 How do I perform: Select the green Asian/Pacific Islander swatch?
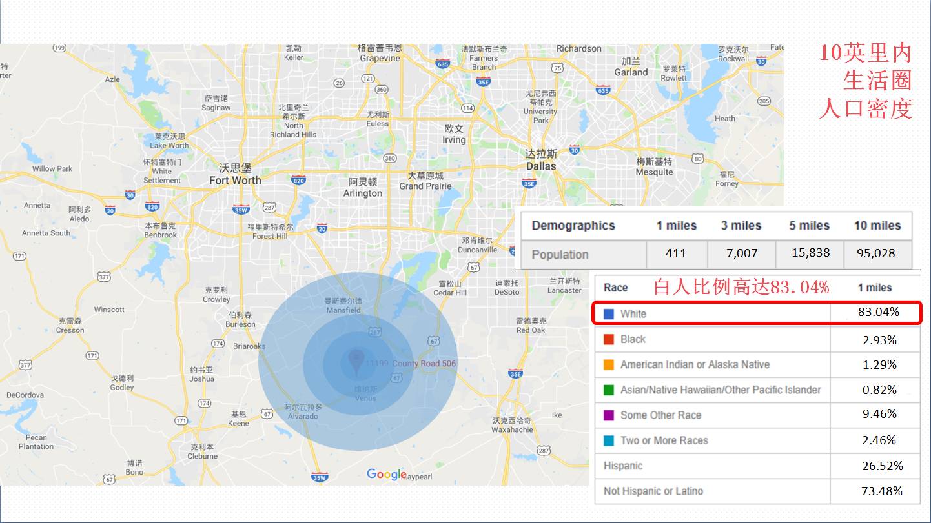608,390
